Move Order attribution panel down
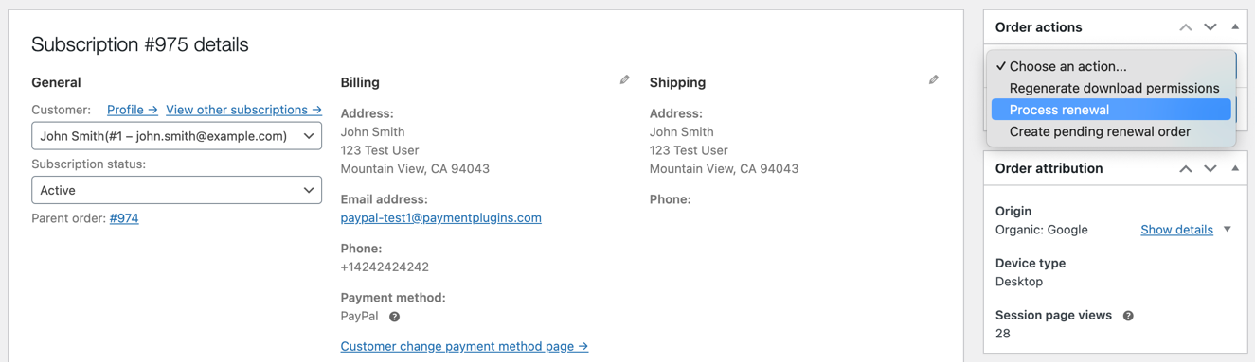 click(x=1210, y=168)
